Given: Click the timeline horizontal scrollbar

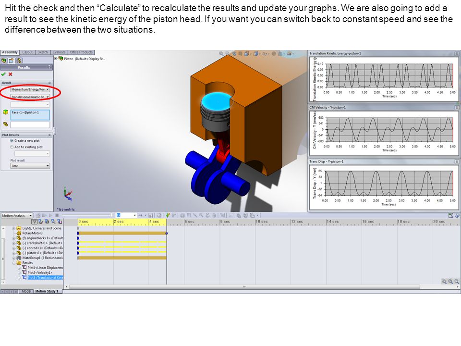Looking at the screenshot, I should point(244,286).
